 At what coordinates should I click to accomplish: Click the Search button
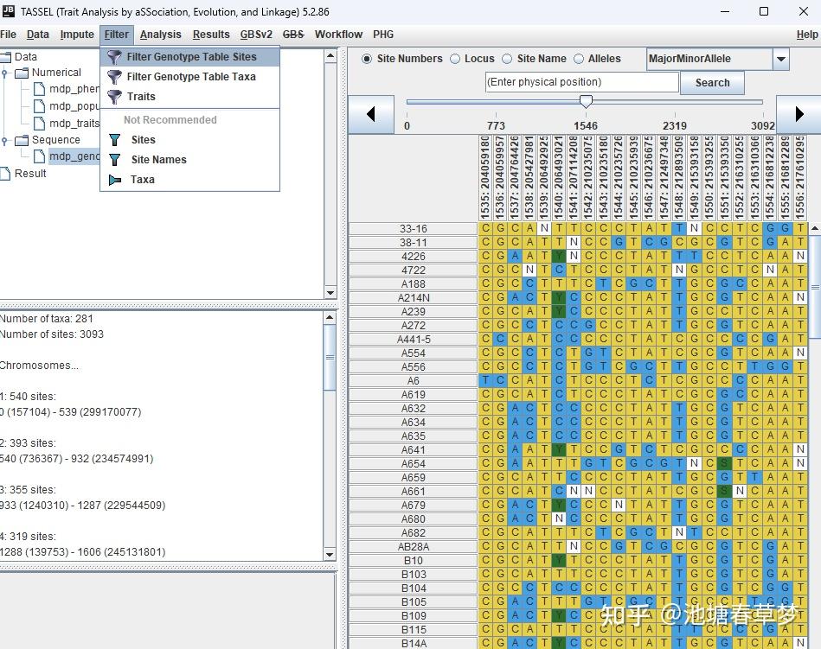712,83
